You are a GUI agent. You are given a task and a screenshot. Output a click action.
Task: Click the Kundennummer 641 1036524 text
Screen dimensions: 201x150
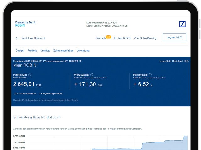(101, 23)
